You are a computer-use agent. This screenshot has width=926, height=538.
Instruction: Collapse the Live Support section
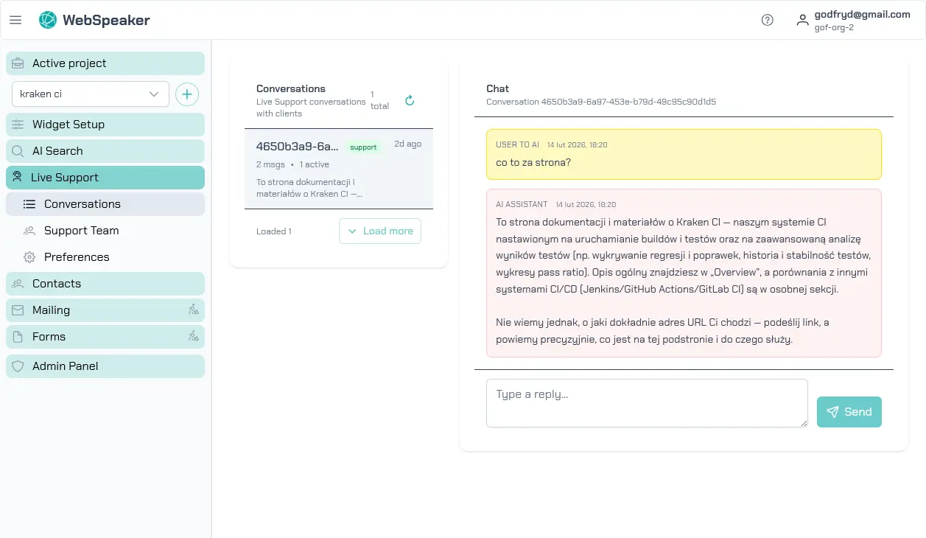[x=105, y=178]
